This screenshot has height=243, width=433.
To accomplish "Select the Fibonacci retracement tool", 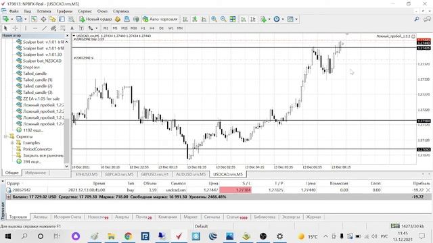I will point(63,28).
